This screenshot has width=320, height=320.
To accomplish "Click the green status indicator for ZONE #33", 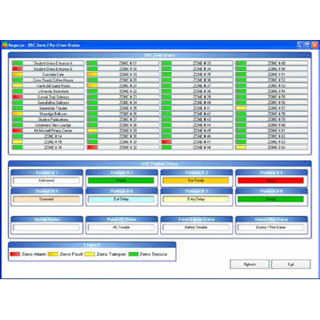I will point(166,63).
